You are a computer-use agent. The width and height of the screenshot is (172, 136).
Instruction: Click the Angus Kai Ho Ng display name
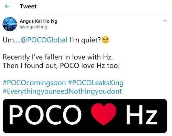coord(39,21)
